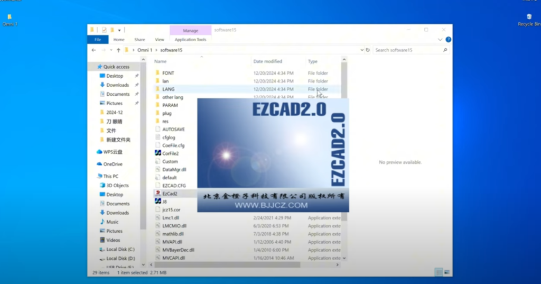
Task: Click the Help question mark icon
Action: 448,40
